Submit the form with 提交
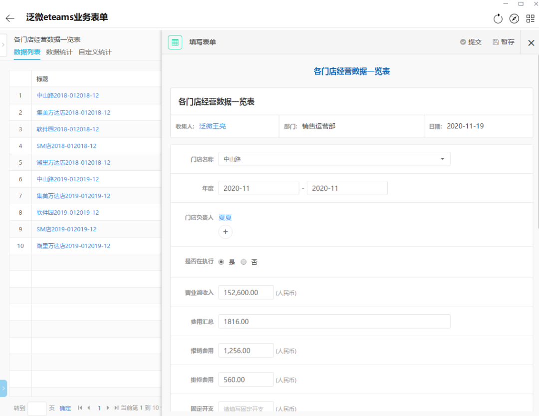Viewport: 539px width, 416px height. (471, 42)
